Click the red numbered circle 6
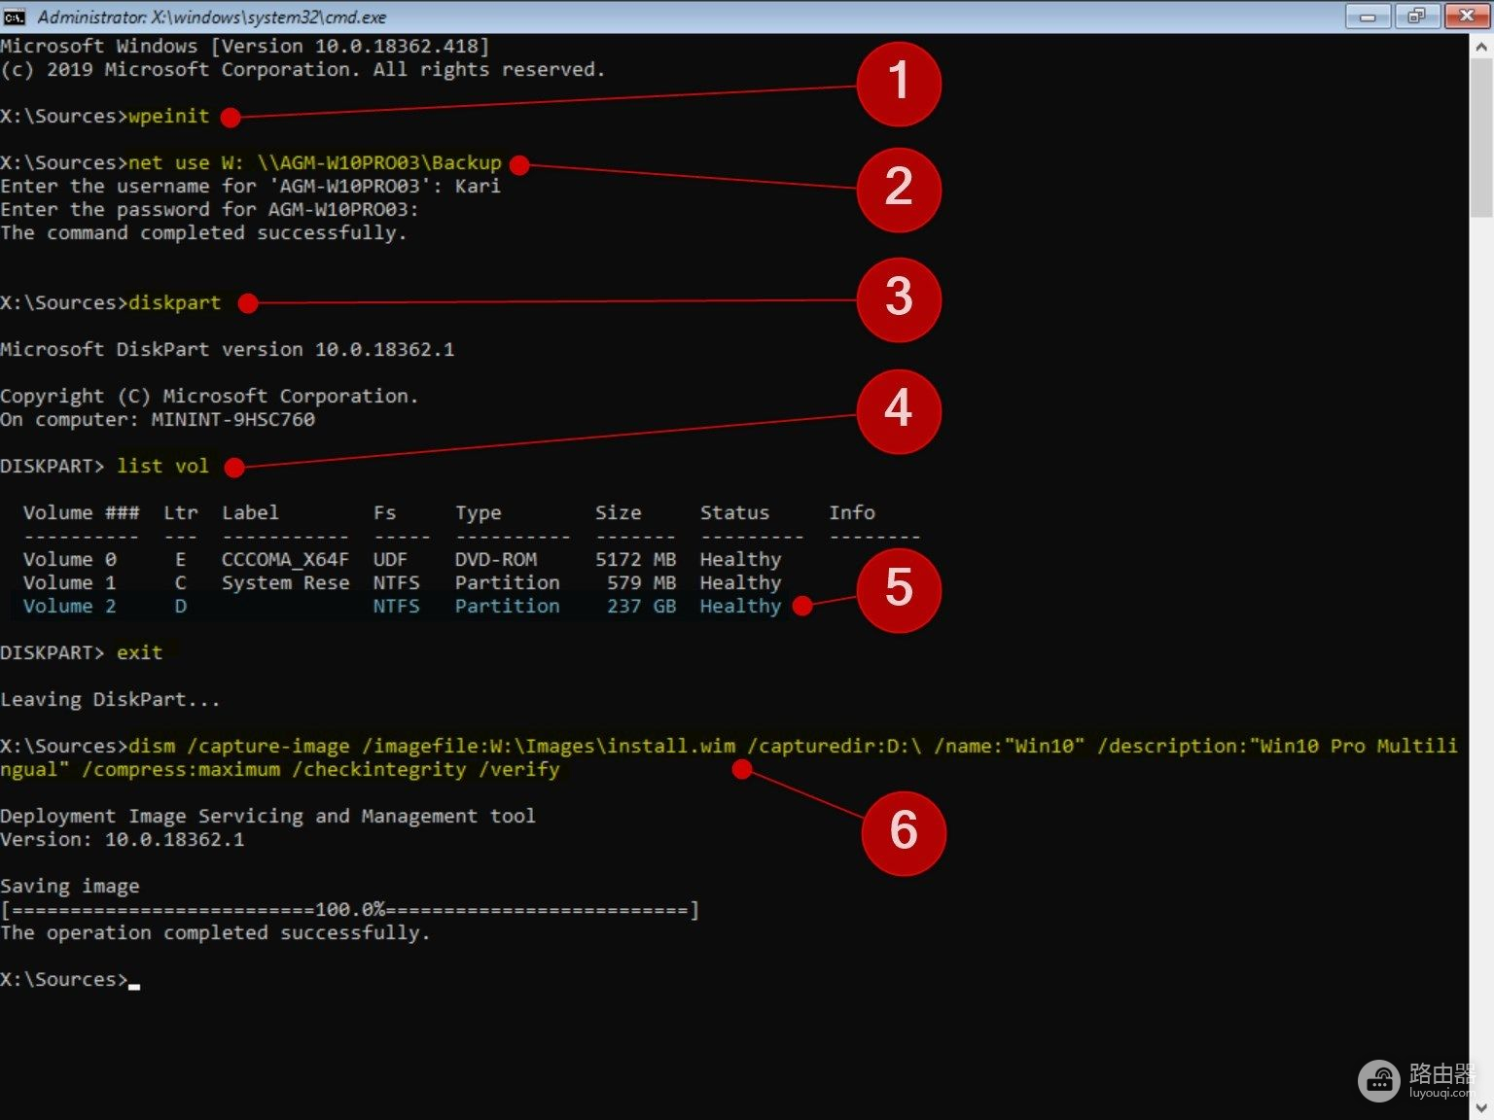This screenshot has height=1120, width=1494. point(903,832)
